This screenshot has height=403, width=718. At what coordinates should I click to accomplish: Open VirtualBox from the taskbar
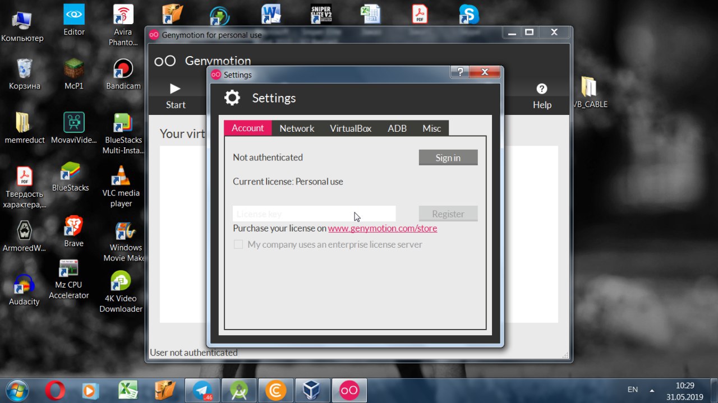point(312,390)
